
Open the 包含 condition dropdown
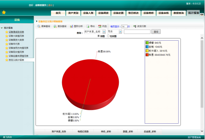(120, 31)
